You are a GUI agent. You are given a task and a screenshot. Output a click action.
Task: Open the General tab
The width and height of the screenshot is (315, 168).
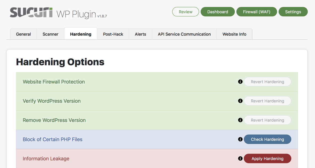pyautogui.click(x=23, y=34)
